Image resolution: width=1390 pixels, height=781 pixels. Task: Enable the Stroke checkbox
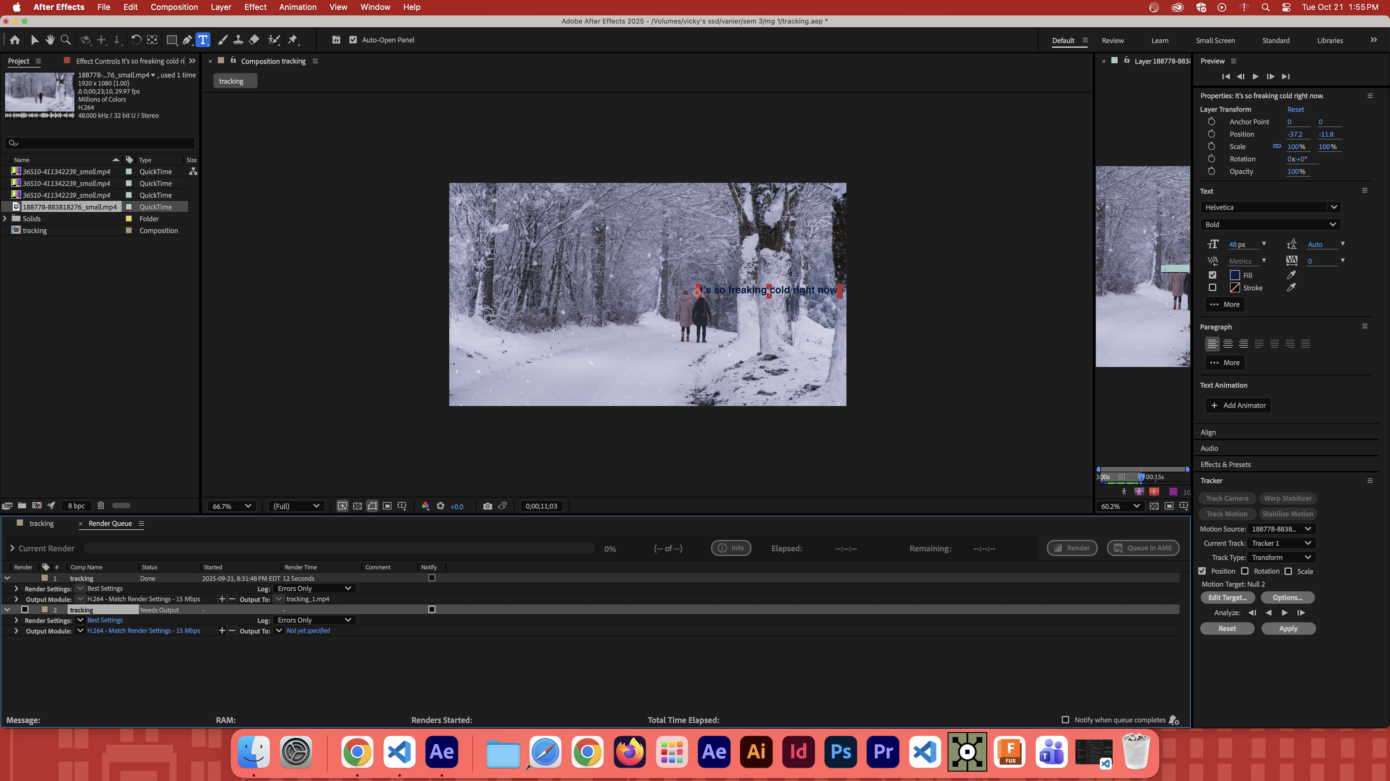(x=1213, y=288)
